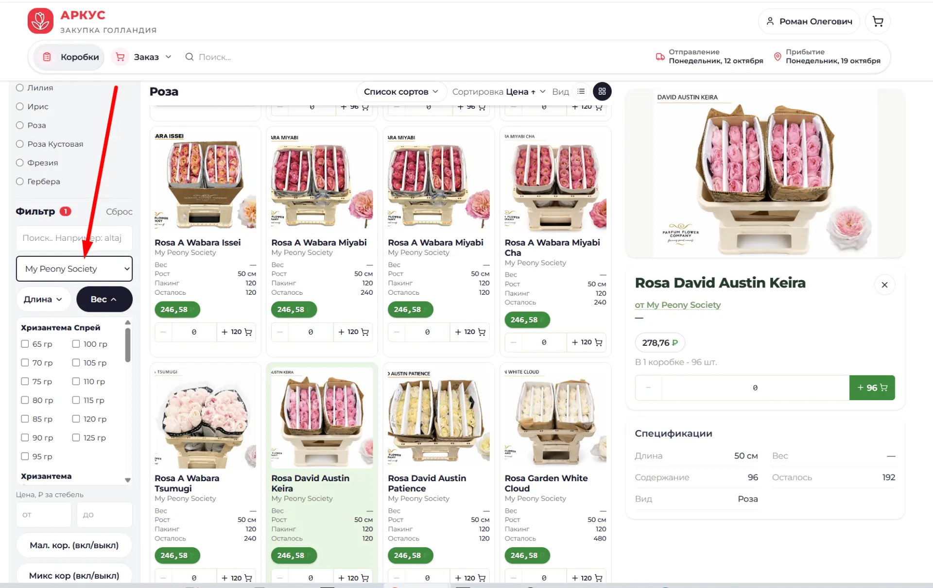The height and width of the screenshot is (588, 933).
Task: Decrease quantity in Keira detail panel
Action: [648, 387]
